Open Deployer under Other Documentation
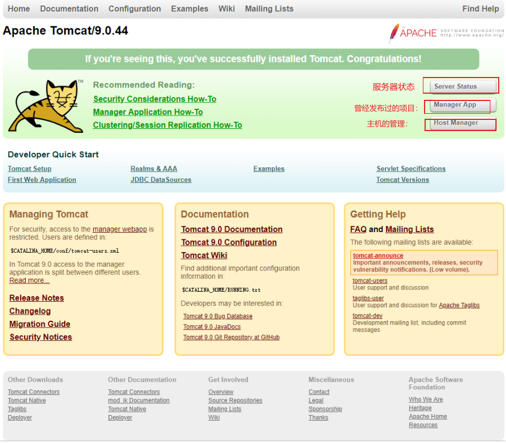 120,417
